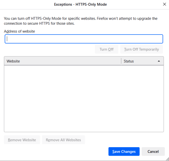Sort exceptions by the Status column header
Screen dimensions: 169x161
(x=142, y=61)
